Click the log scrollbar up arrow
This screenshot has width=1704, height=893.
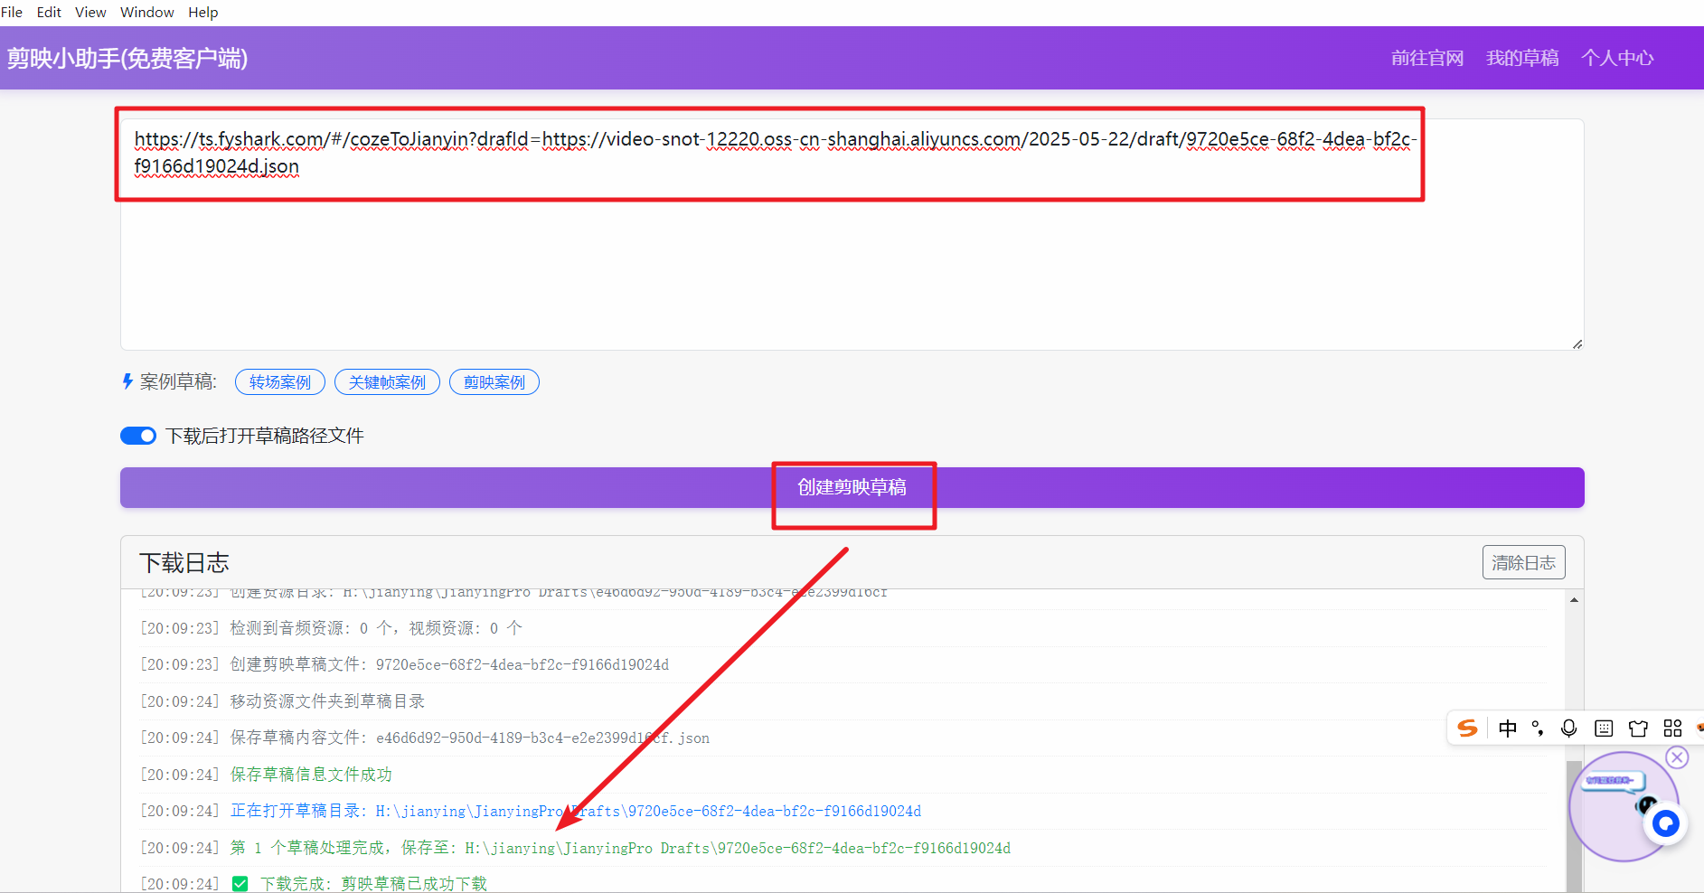1574,600
